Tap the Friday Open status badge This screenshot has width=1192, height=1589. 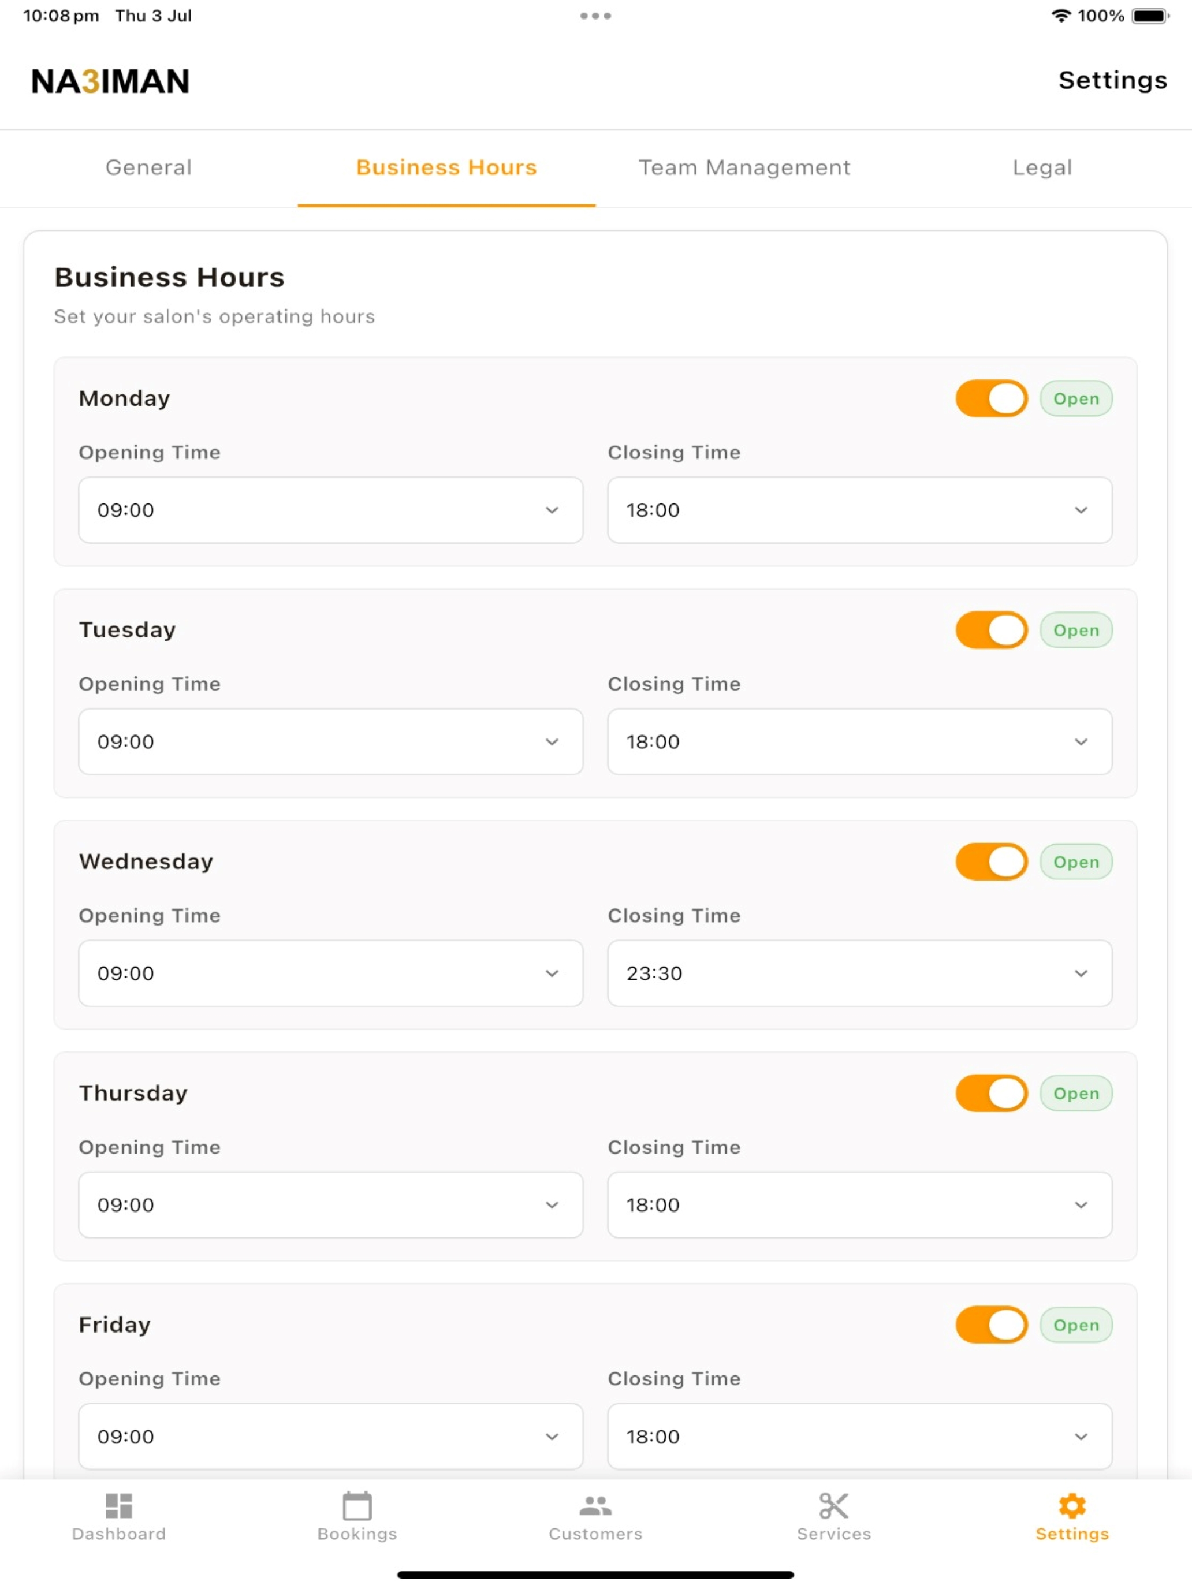[x=1075, y=1325]
